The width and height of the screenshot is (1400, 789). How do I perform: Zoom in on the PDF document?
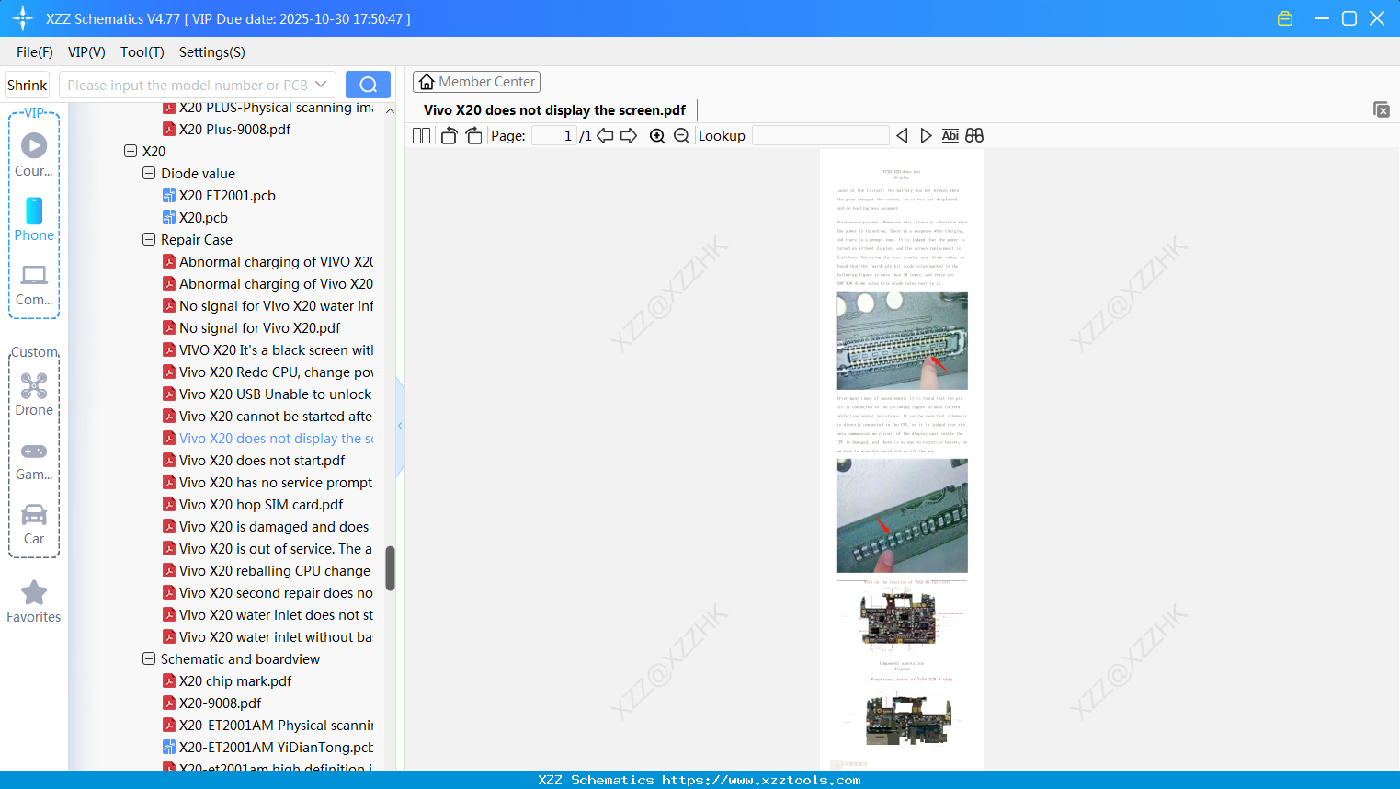pos(657,136)
